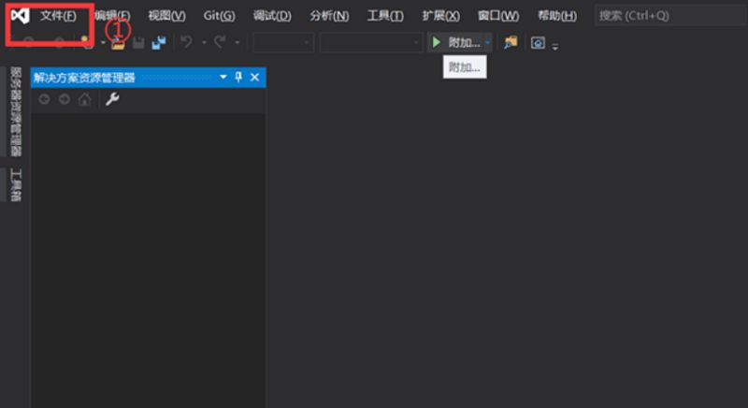748x408 pixels.
Task: Click the wrench properties icon in Solution Explorer
Action: click(112, 99)
